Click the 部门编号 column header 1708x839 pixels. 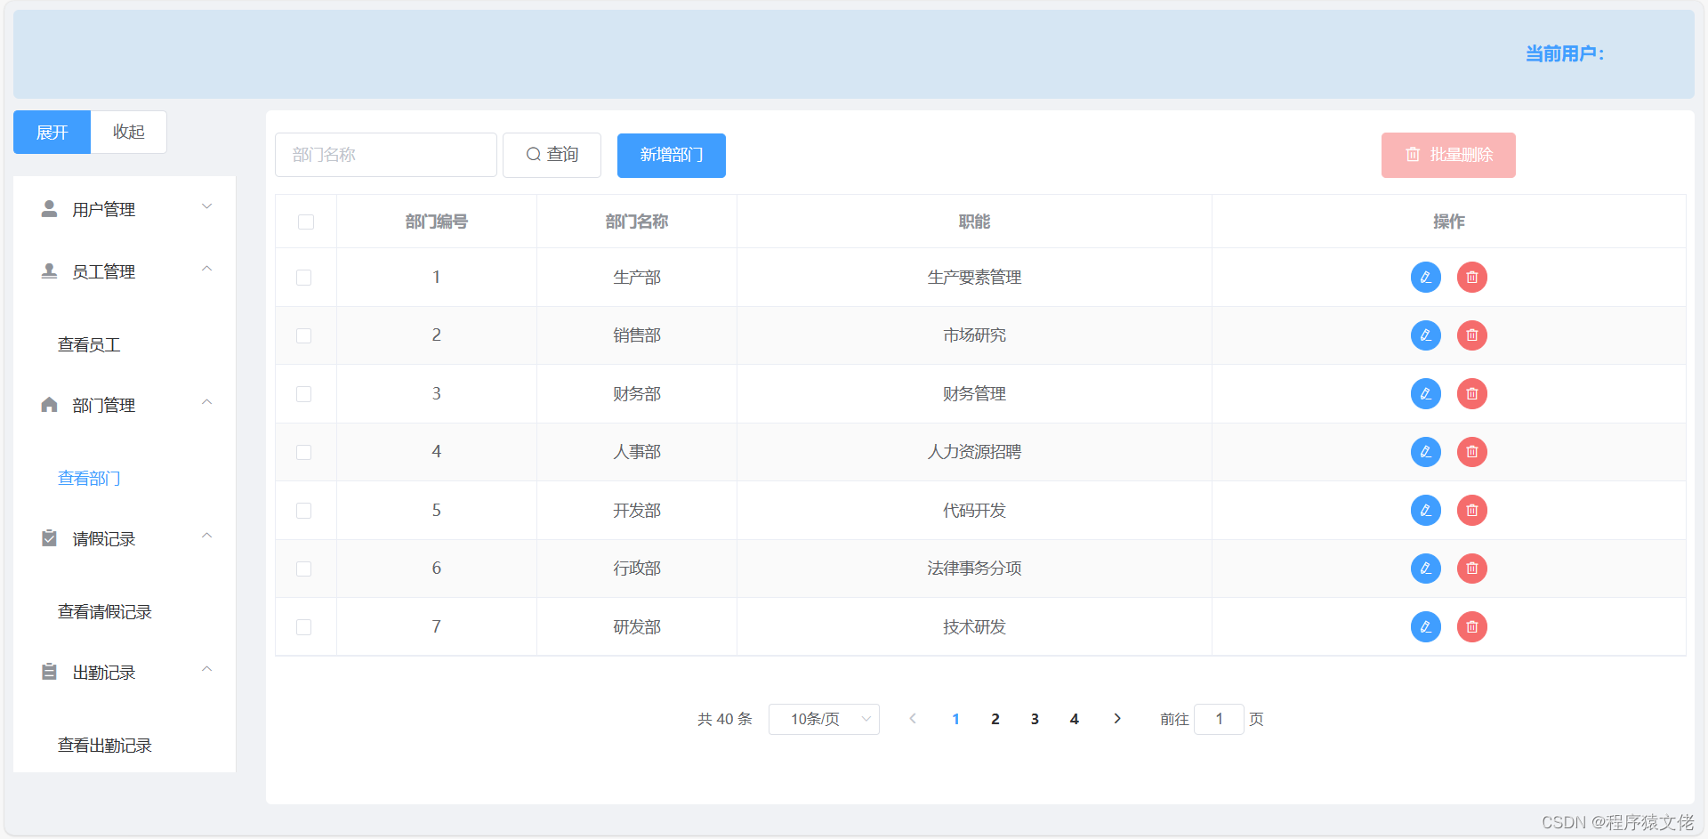pos(437,222)
